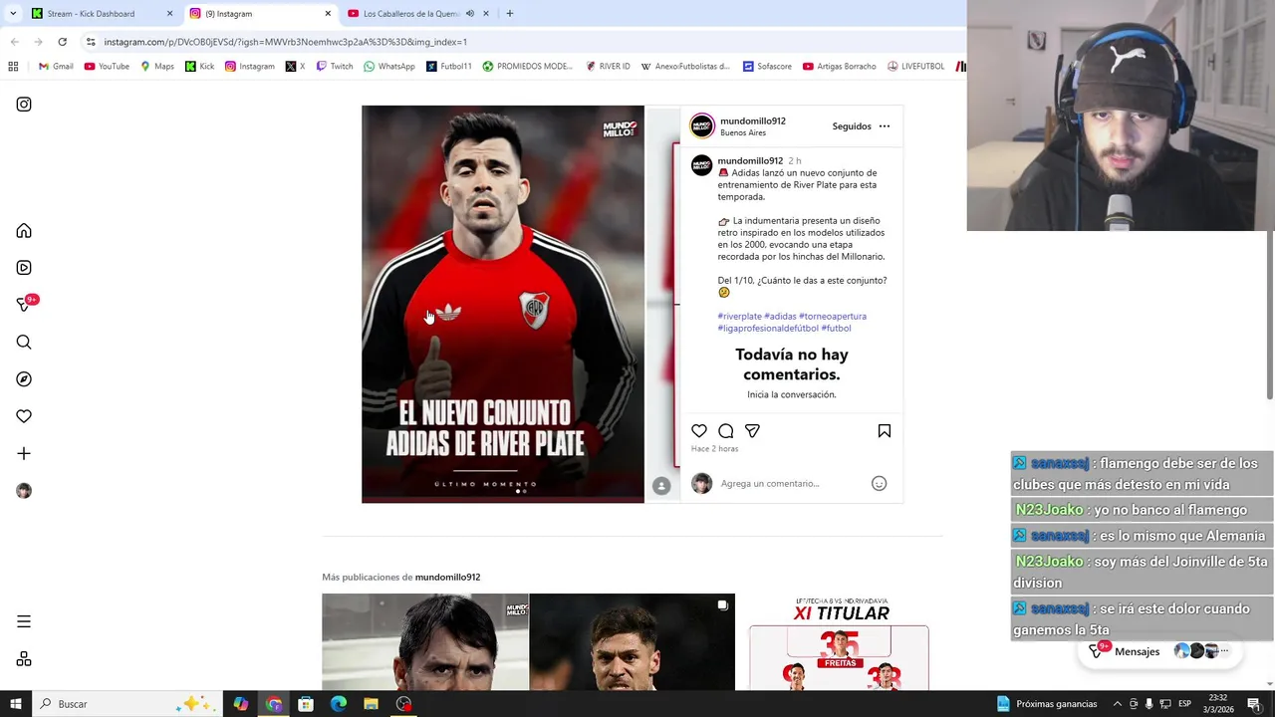
Task: Click the Seguidos following button
Action: tap(852, 126)
